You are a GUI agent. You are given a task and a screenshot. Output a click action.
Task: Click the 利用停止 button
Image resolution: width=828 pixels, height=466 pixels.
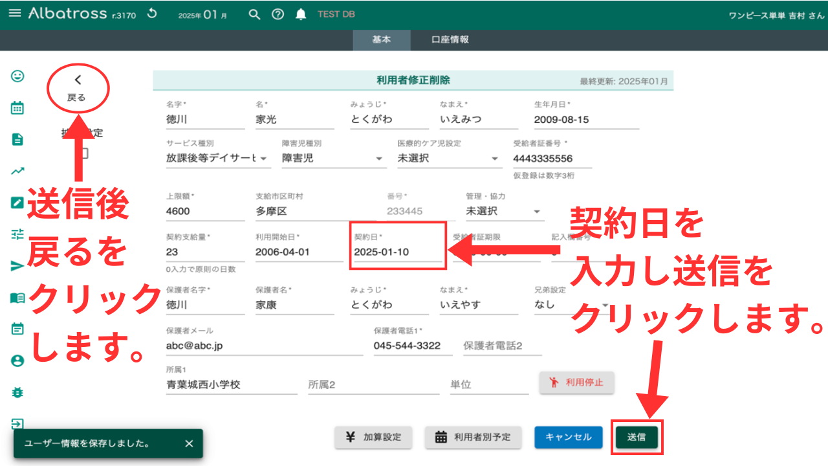pyautogui.click(x=576, y=383)
